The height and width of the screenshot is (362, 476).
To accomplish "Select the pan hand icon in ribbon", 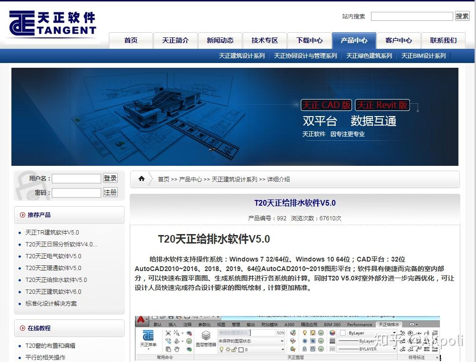I will (x=177, y=349).
